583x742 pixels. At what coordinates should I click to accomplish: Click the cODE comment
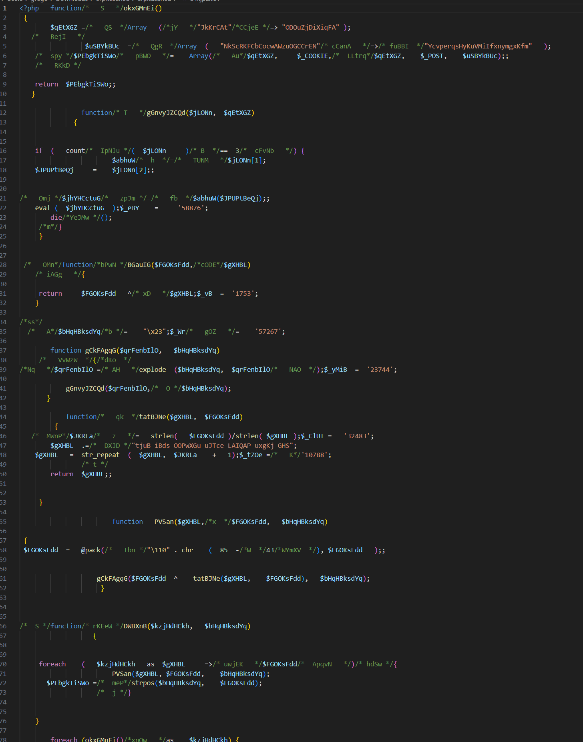click(208, 265)
